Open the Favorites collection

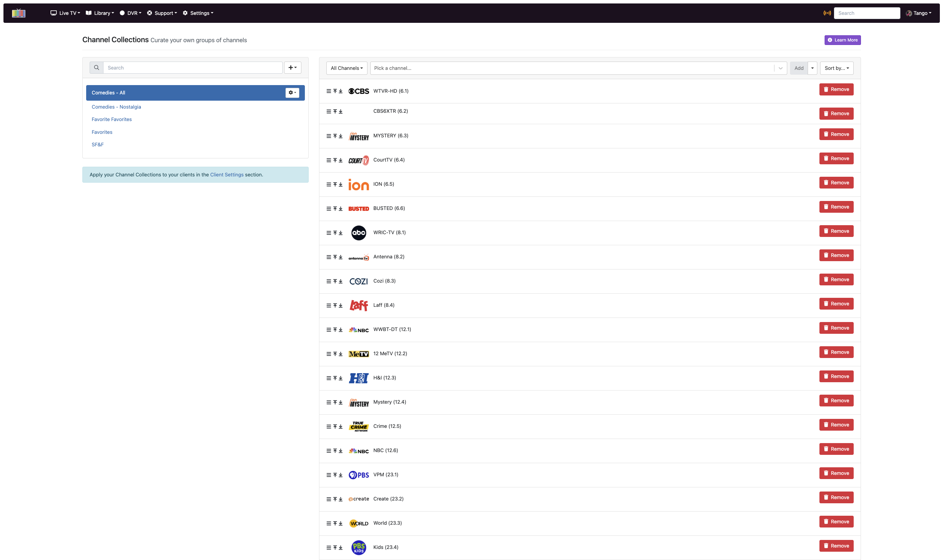click(102, 132)
